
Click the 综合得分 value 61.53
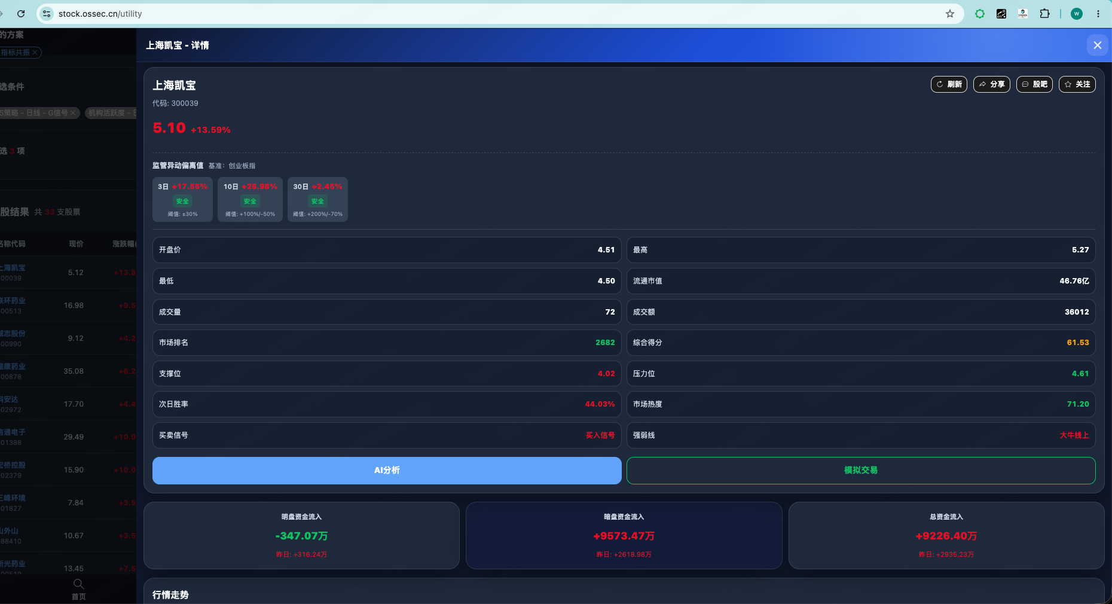click(x=1078, y=343)
